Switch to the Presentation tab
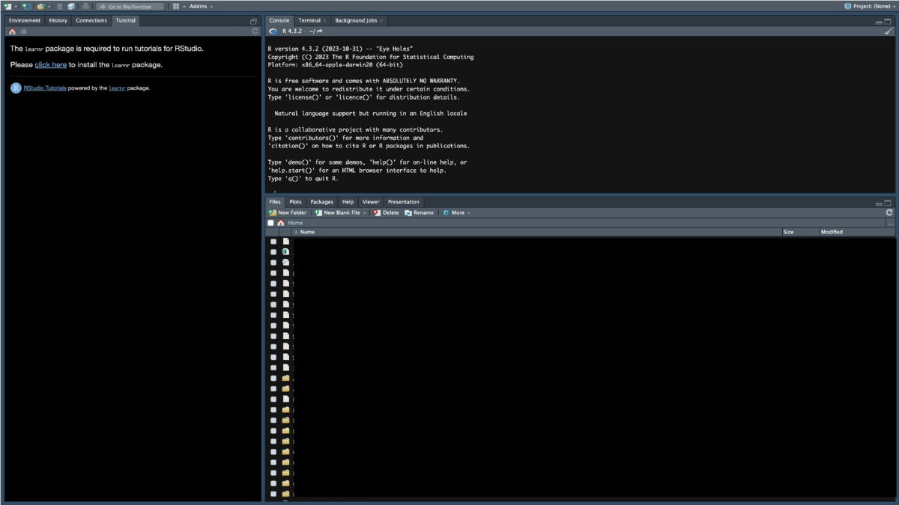Image resolution: width=899 pixels, height=505 pixels. click(404, 201)
